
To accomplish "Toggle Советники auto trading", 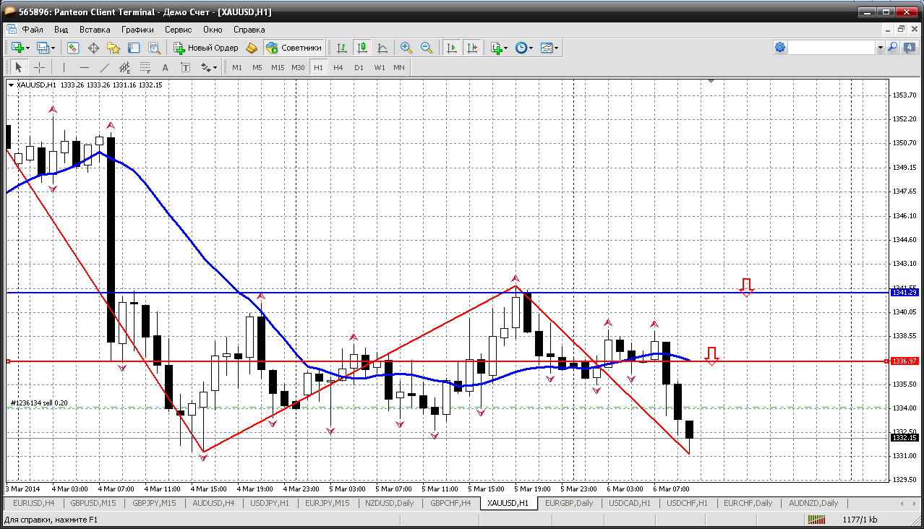I will (x=294, y=48).
